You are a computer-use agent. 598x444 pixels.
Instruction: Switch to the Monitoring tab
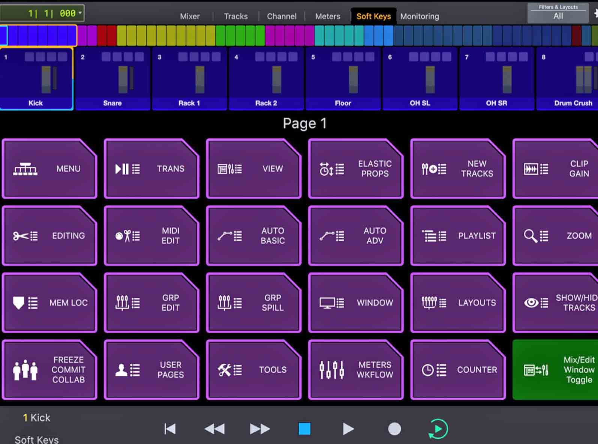pyautogui.click(x=419, y=17)
